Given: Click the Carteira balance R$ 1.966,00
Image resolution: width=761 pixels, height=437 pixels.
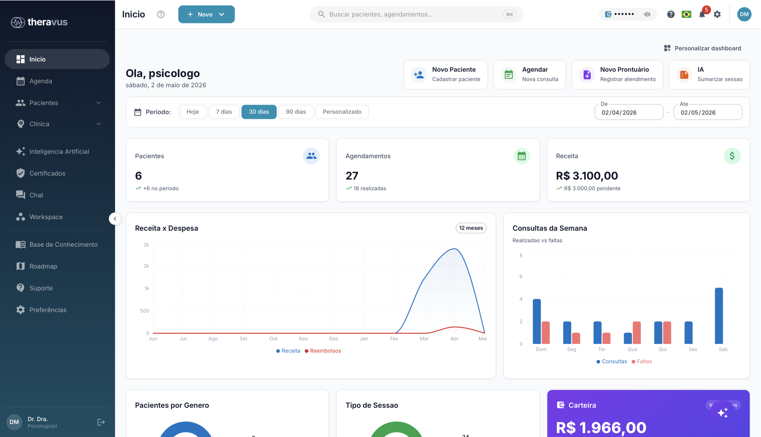Looking at the screenshot, I should tap(601, 428).
